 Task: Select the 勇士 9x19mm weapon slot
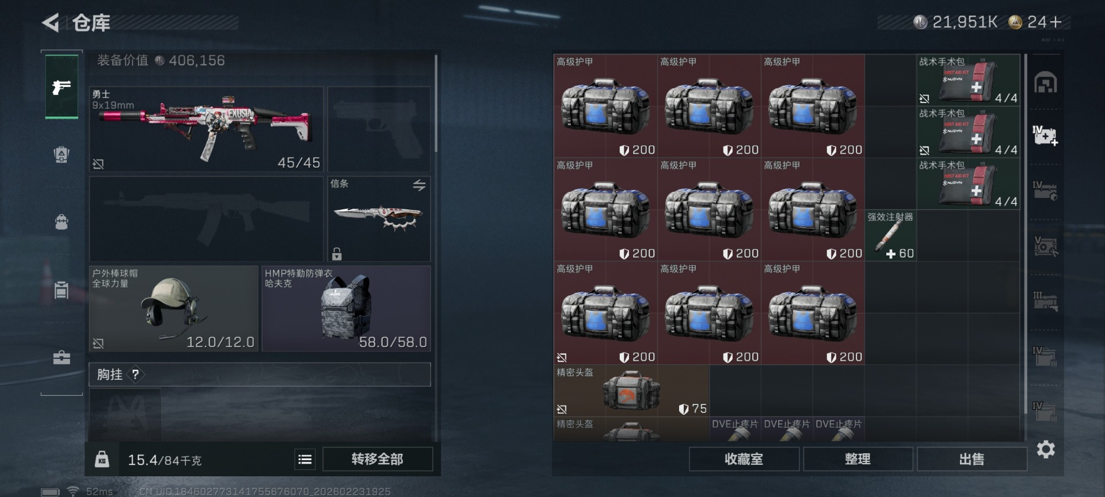(x=206, y=129)
